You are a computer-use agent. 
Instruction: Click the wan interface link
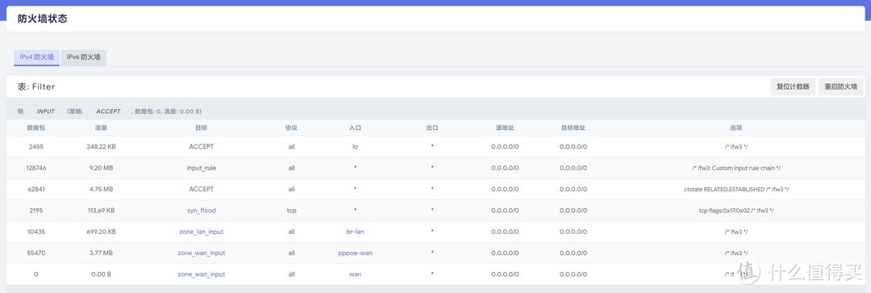click(355, 274)
